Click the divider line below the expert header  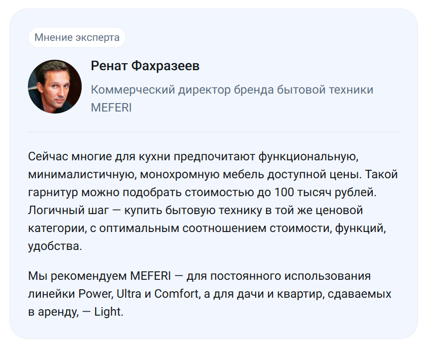[x=213, y=132]
